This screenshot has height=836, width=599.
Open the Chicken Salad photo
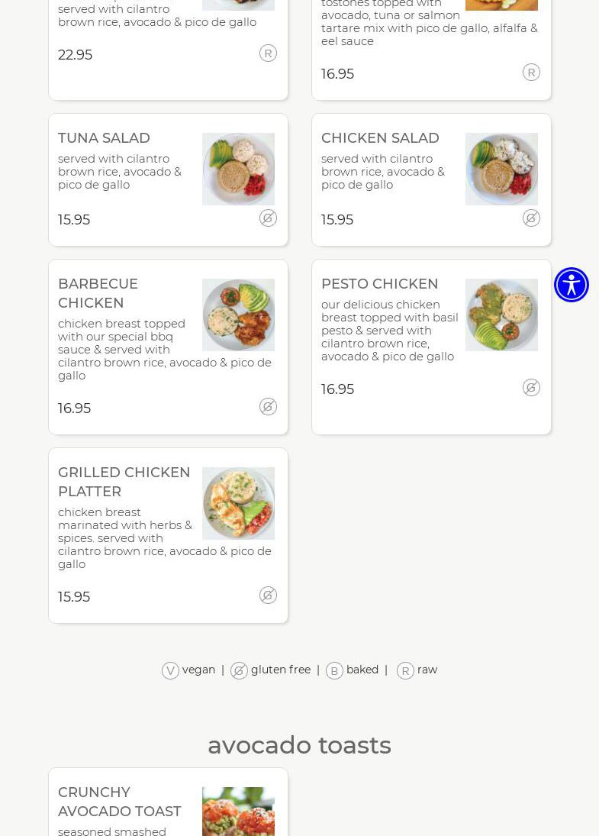501,169
